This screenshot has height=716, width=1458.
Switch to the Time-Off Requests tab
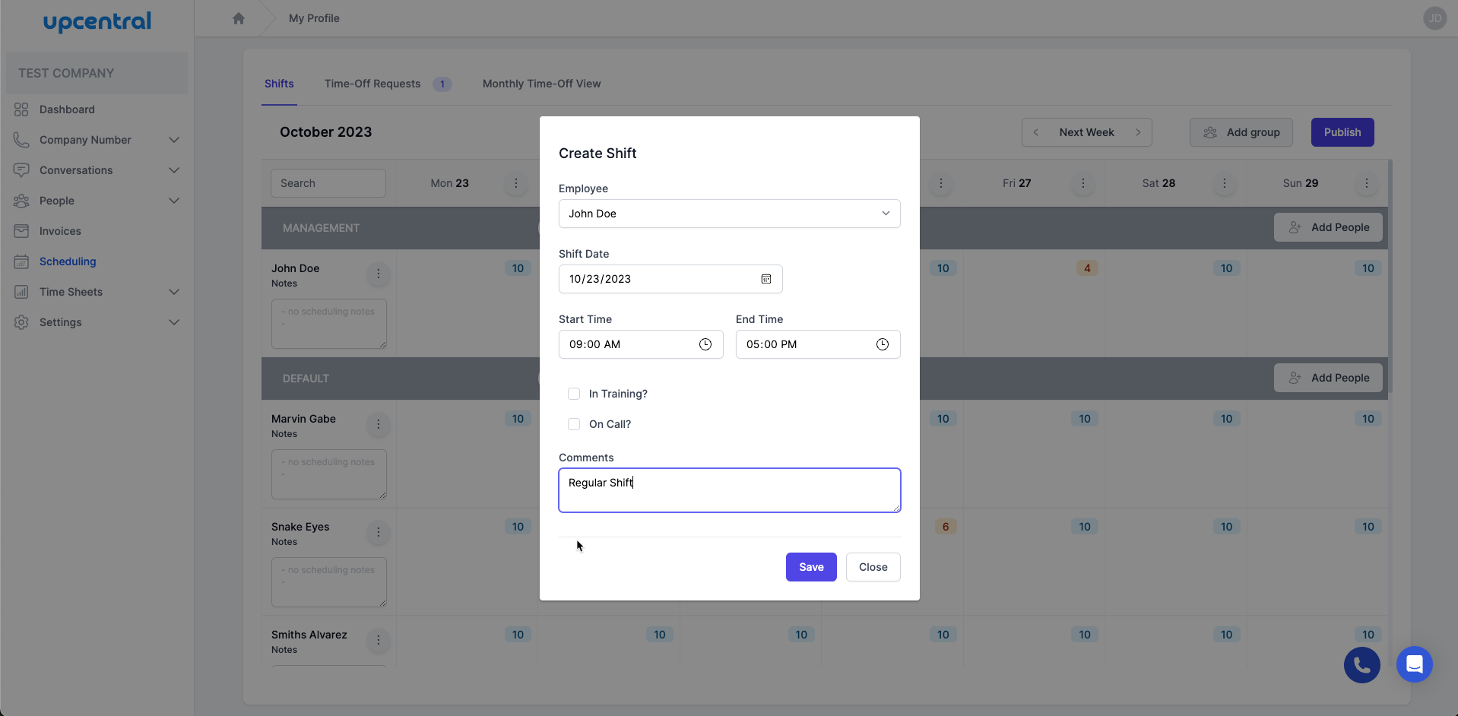tap(372, 84)
